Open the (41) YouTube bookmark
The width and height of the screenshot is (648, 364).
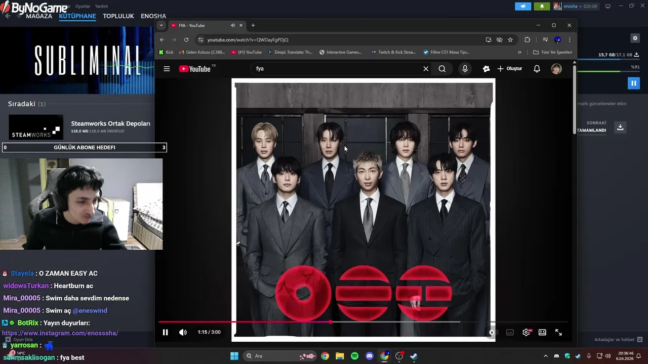pos(247,52)
